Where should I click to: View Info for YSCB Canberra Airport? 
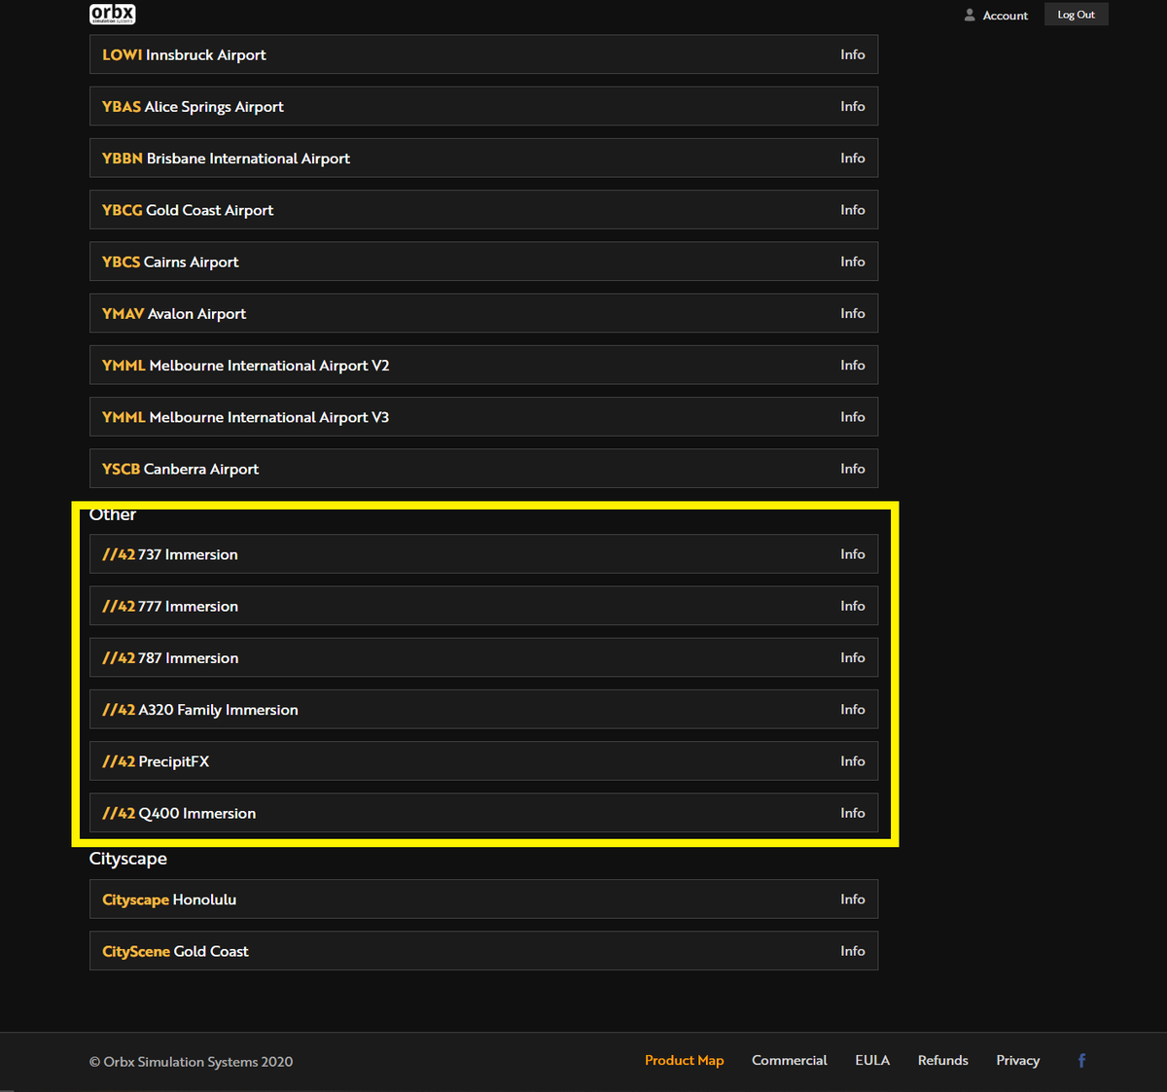point(853,469)
